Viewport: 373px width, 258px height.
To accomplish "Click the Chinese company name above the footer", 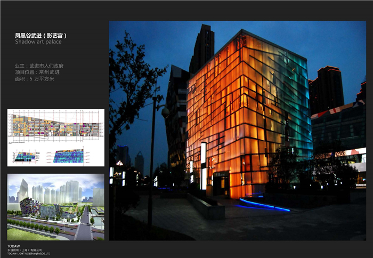I will [x=25, y=249].
